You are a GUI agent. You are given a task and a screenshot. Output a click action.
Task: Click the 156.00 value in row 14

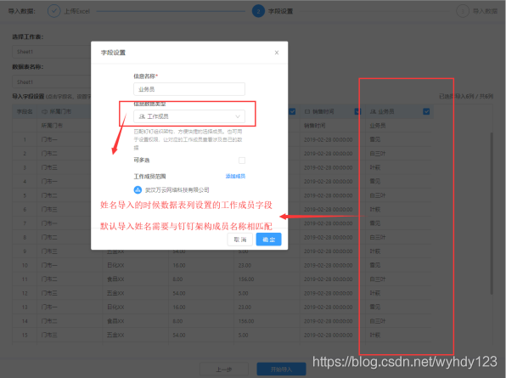coord(246,321)
